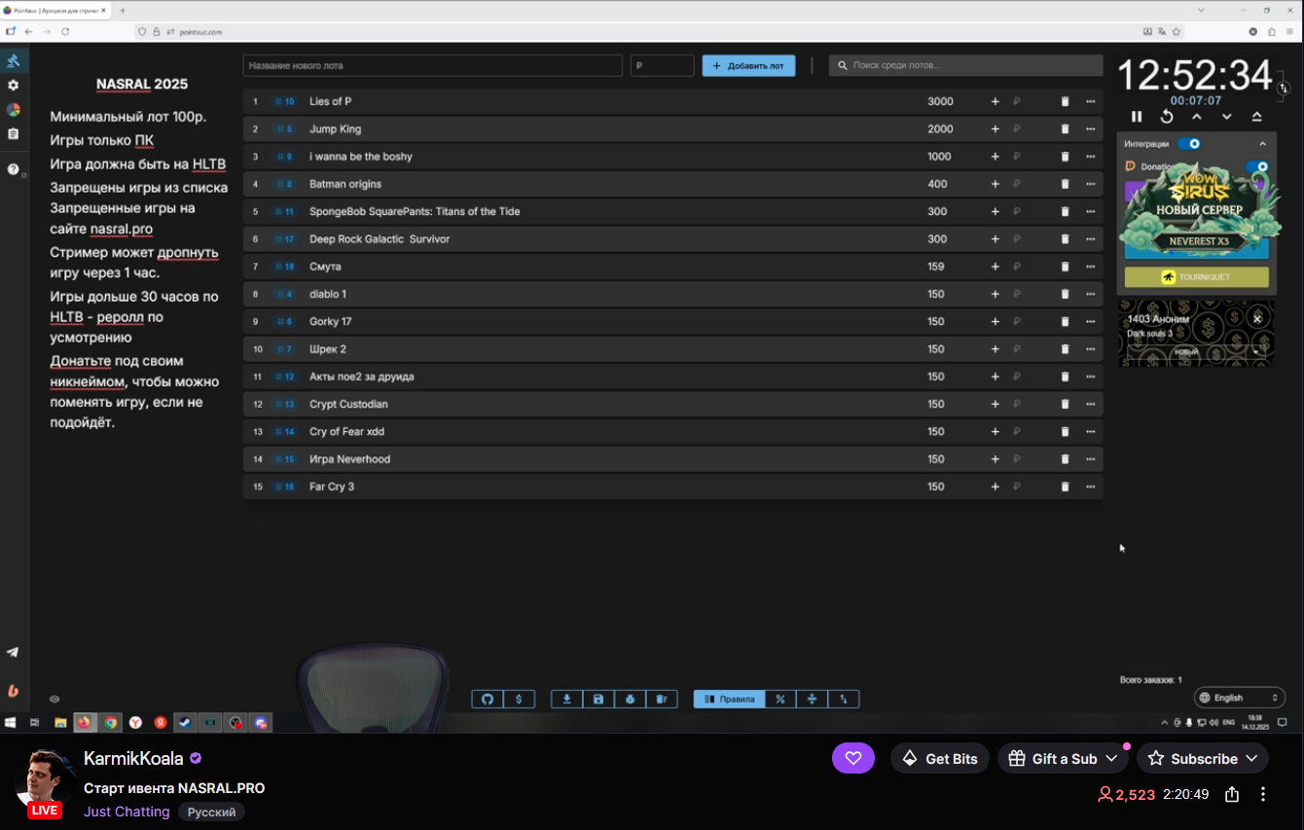
Task: Click the bug report icon in bottom toolbar
Action: 630,699
